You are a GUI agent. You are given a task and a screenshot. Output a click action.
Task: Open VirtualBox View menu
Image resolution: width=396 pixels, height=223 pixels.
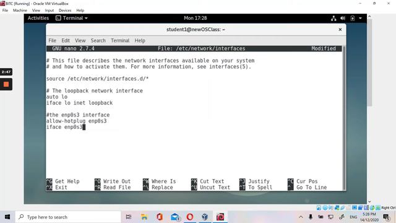click(36, 11)
